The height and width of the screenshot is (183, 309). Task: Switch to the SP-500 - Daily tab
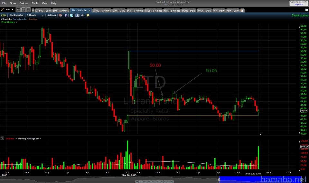[x=43, y=11]
